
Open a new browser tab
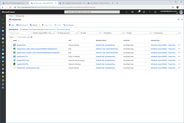117,3
